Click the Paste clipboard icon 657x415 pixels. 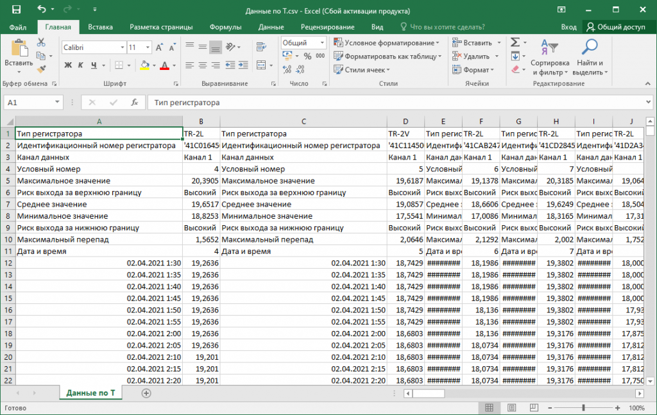point(19,48)
